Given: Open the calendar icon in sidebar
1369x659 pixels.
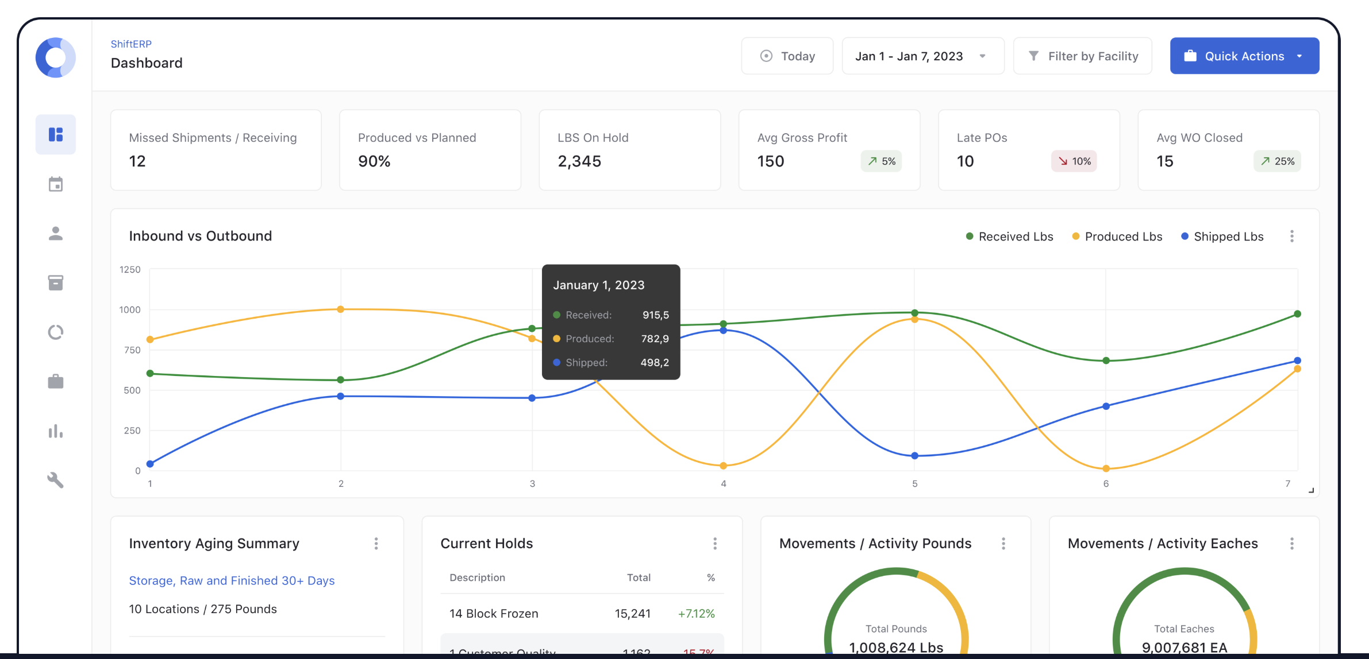Looking at the screenshot, I should [x=56, y=184].
